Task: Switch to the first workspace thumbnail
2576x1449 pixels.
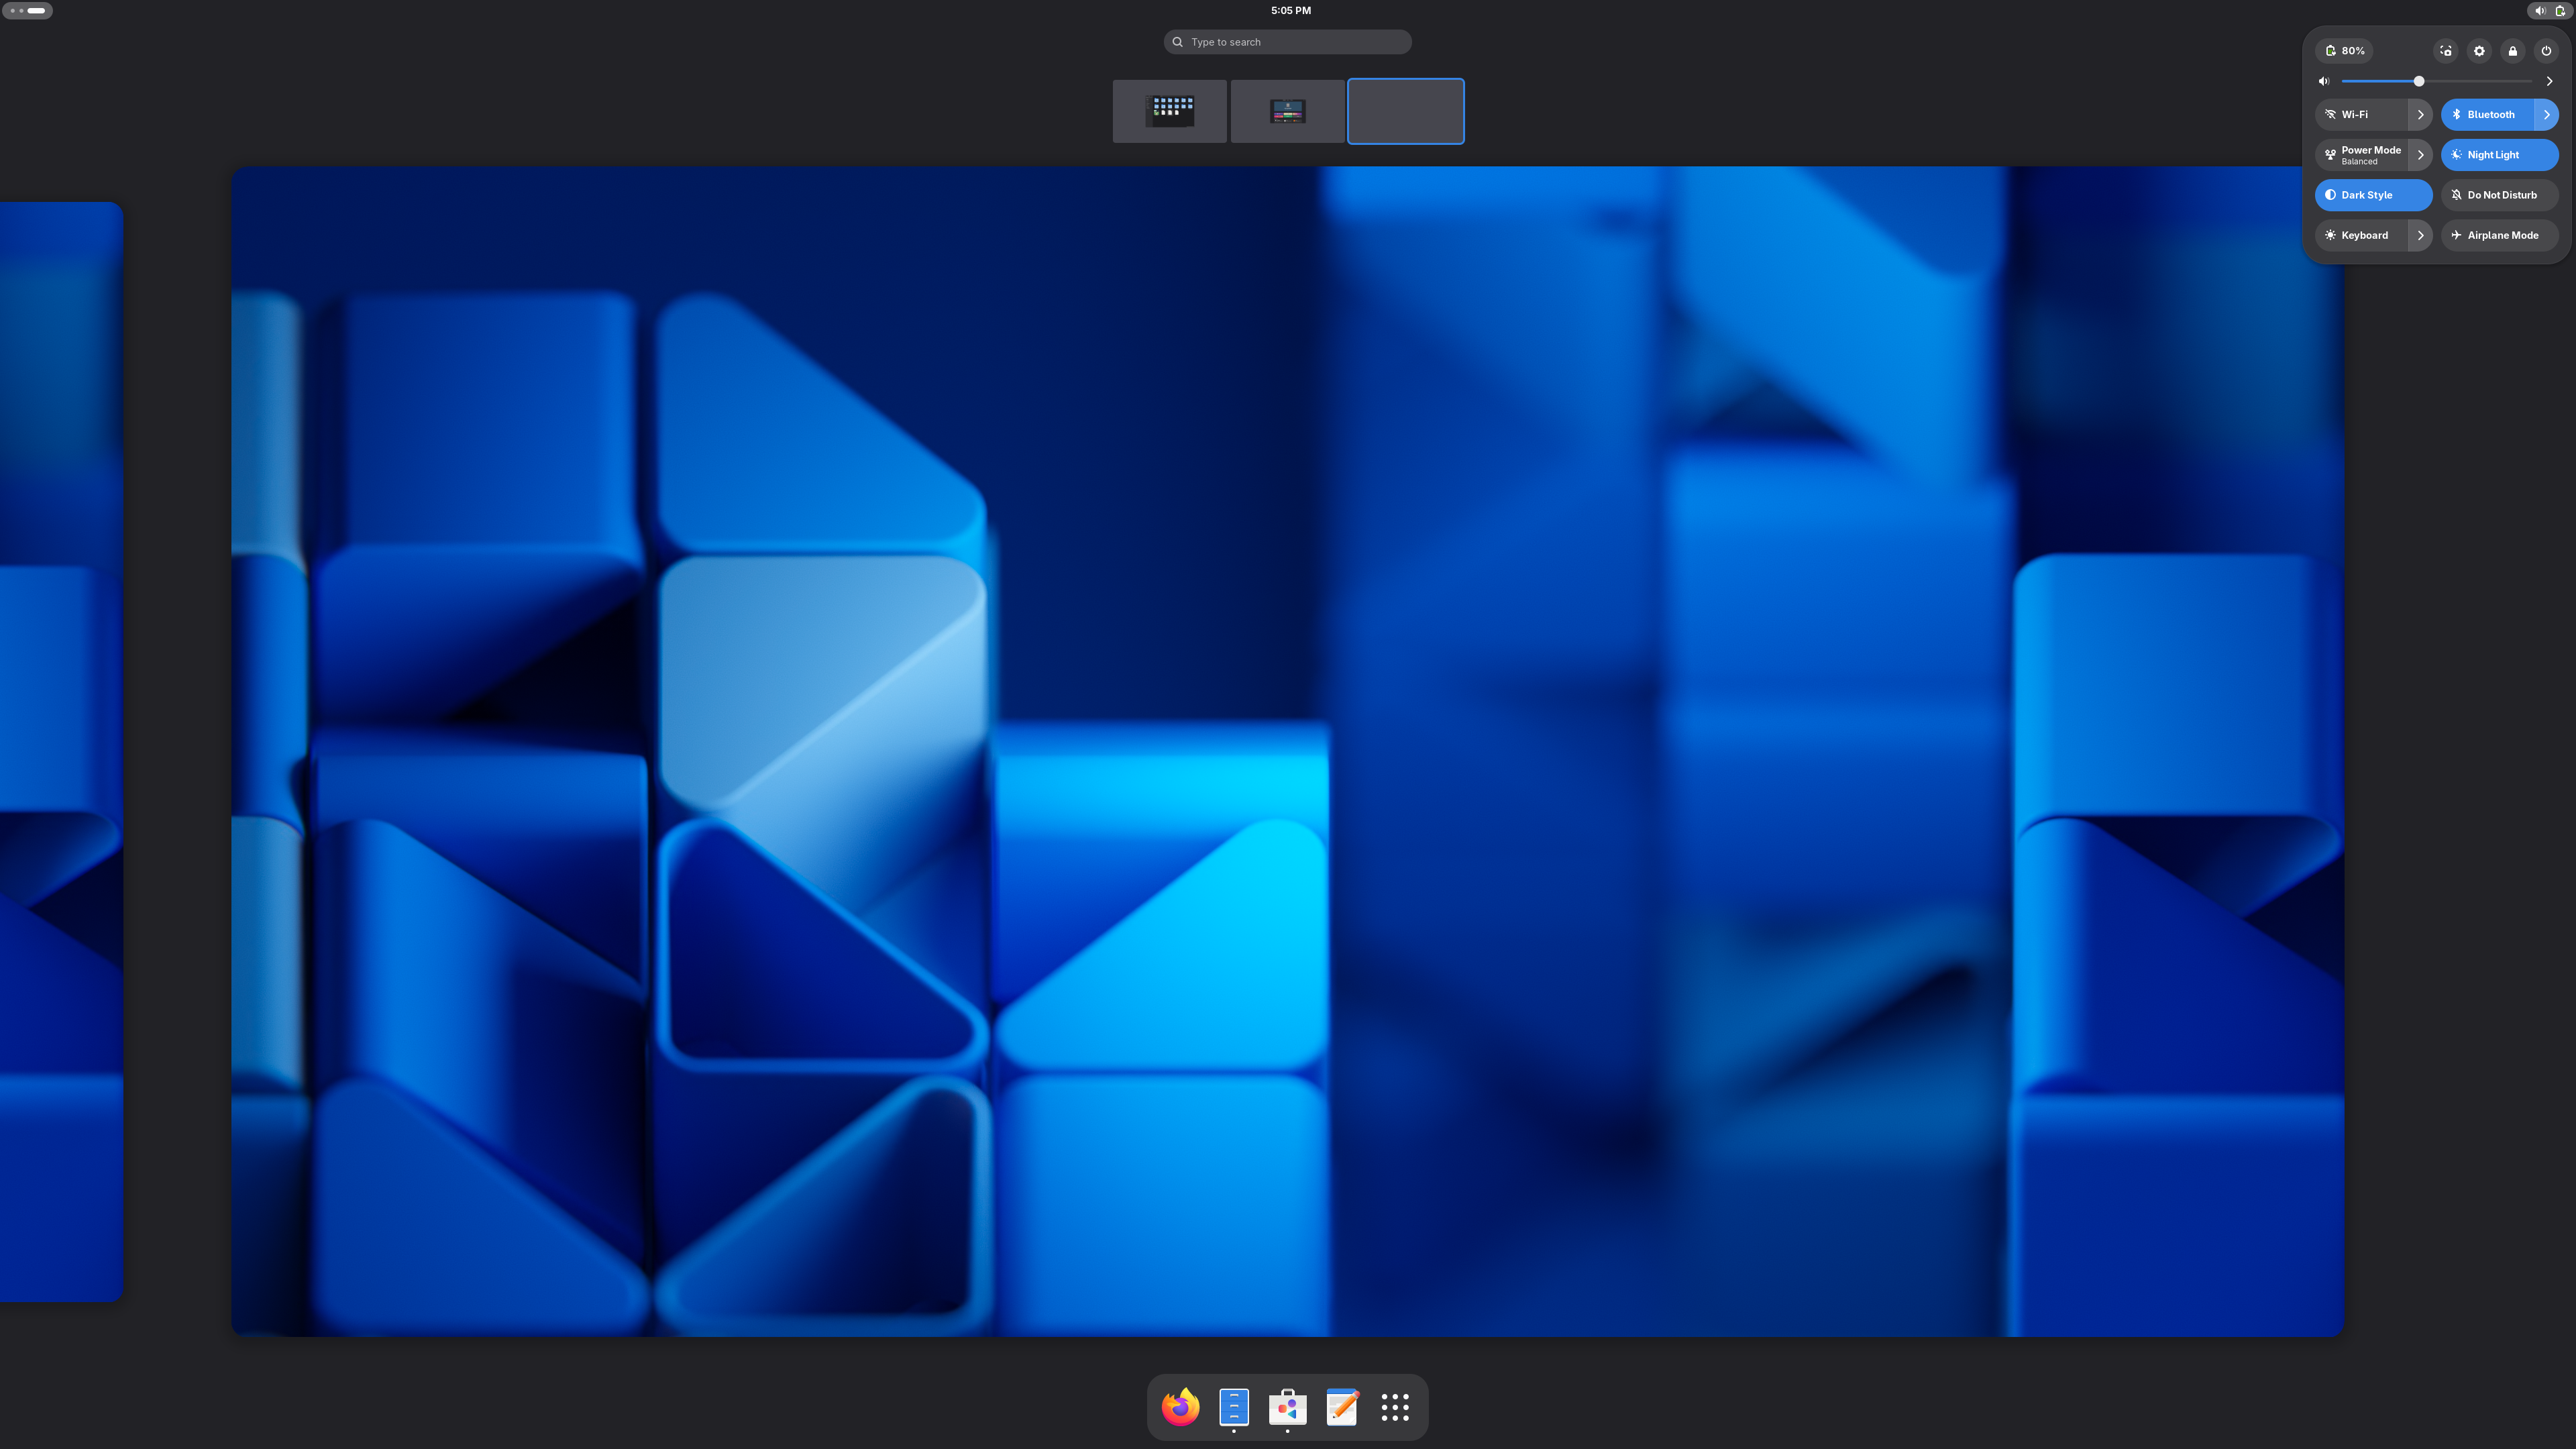Action: 1169,111
